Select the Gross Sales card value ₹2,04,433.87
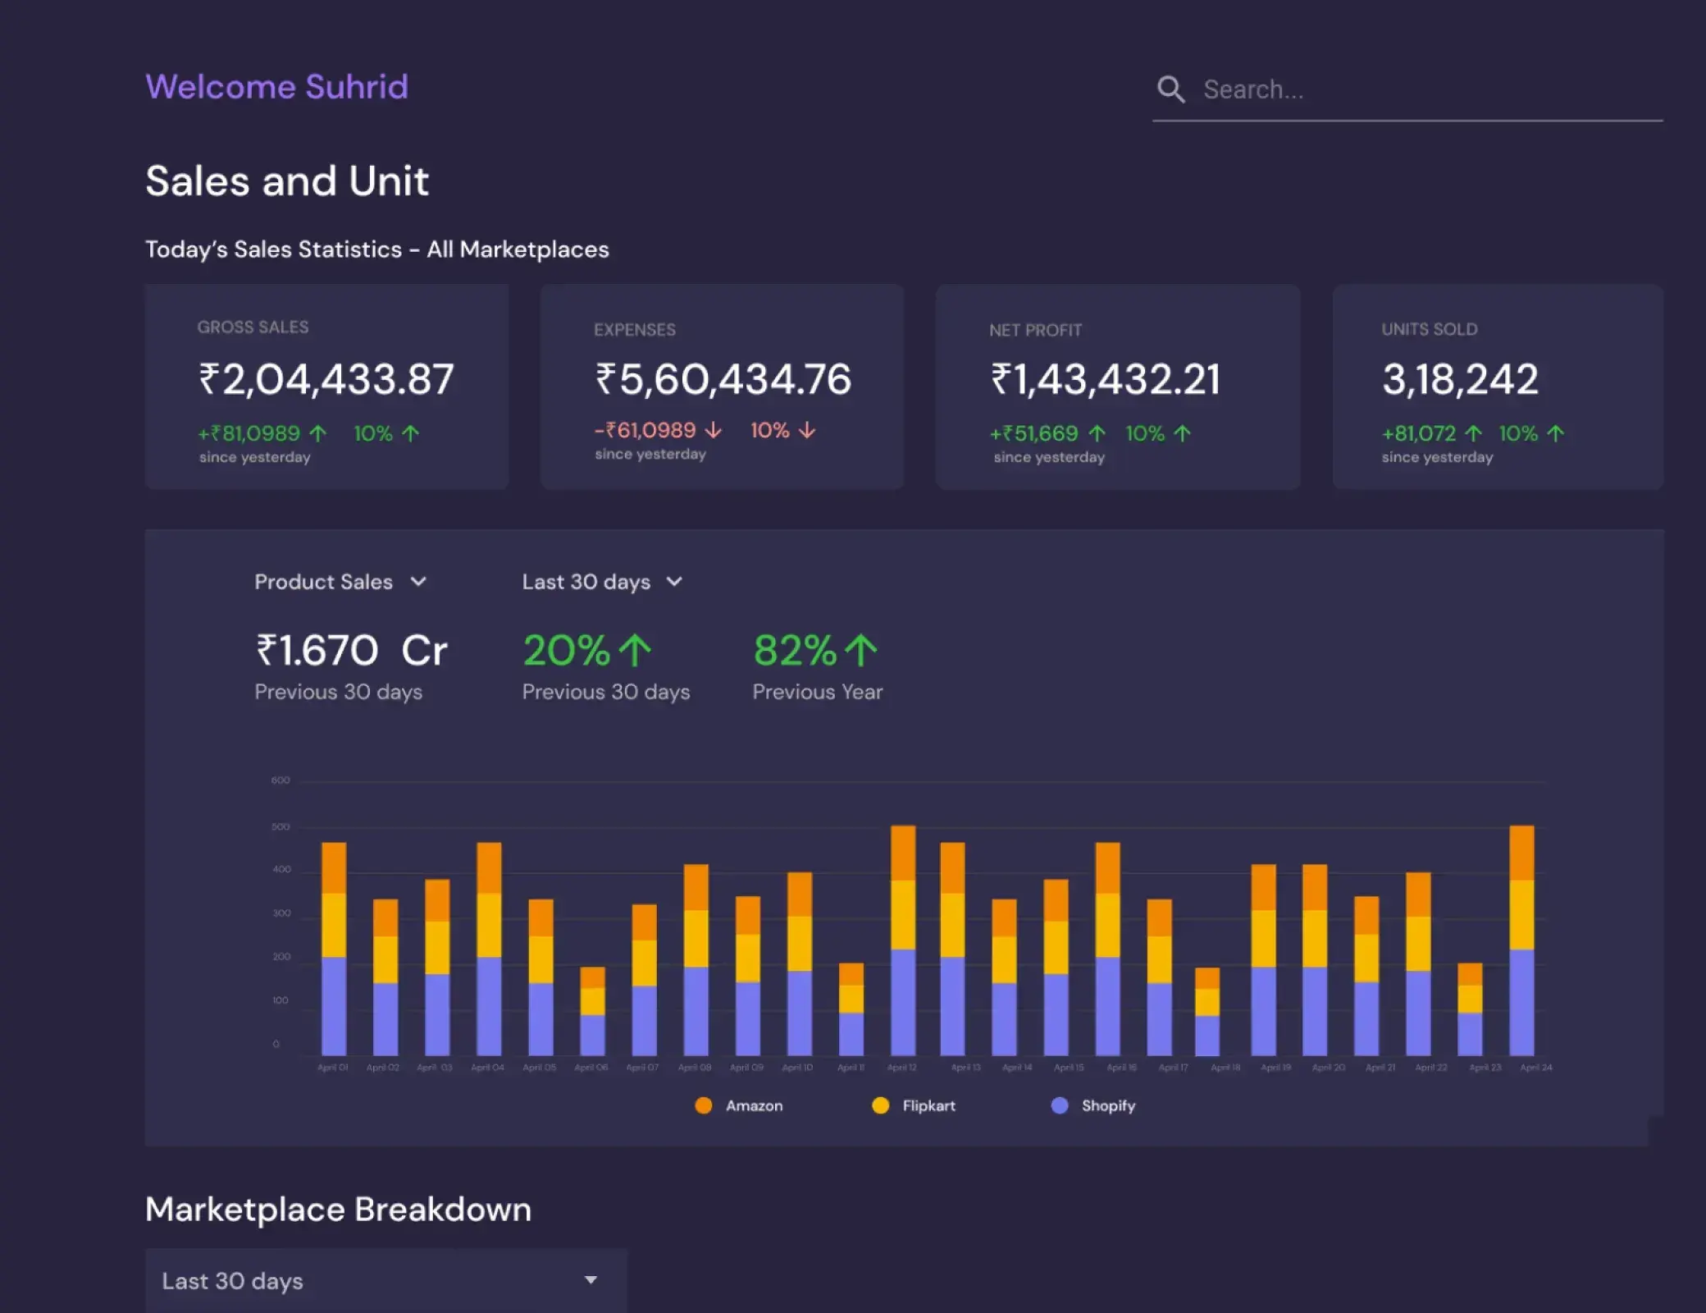The image size is (1706, 1313). tap(326, 379)
